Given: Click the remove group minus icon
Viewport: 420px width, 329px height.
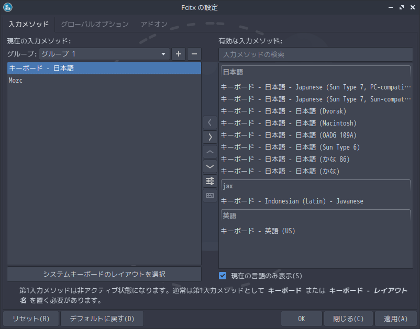Looking at the screenshot, I should [194, 54].
